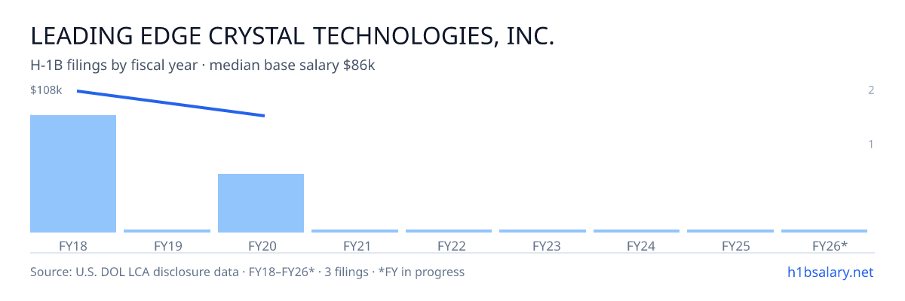Click the right axis label 1
The image size is (905, 301).
(871, 144)
